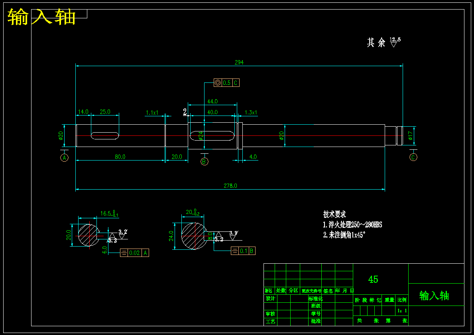Click the 比例 cell
The width and height of the screenshot is (474, 335).
(402, 300)
